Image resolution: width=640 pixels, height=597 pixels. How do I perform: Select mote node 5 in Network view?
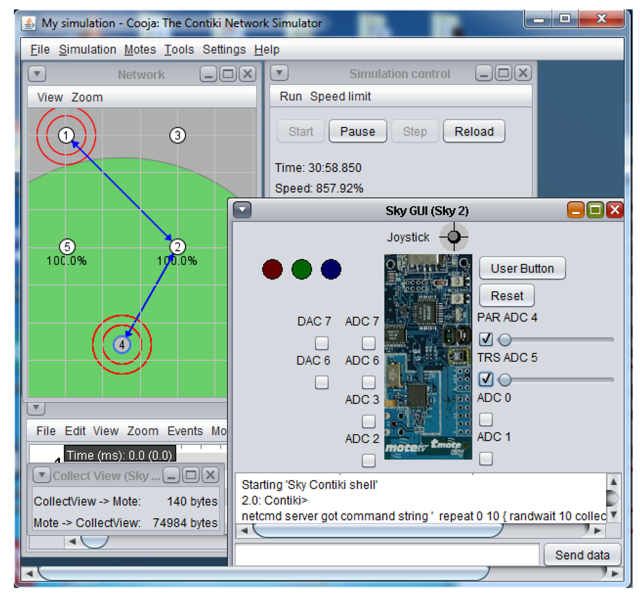pos(66,247)
